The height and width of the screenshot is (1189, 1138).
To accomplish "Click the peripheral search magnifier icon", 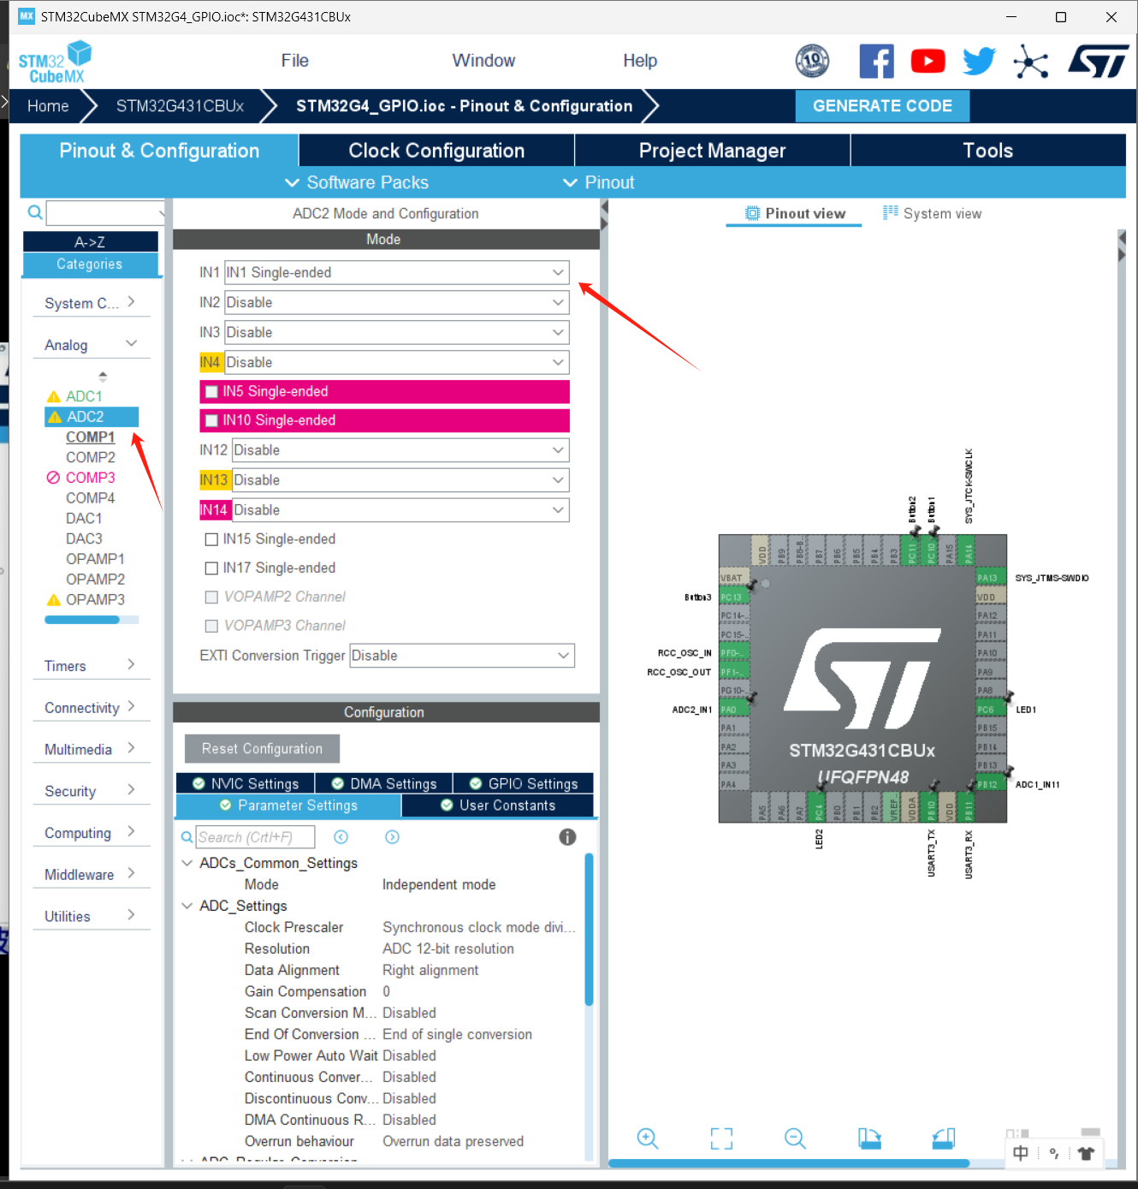I will click(x=35, y=212).
